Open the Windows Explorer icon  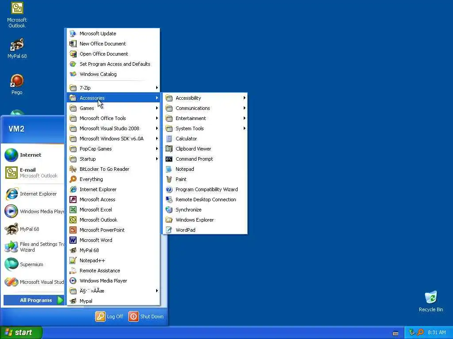coord(169,220)
